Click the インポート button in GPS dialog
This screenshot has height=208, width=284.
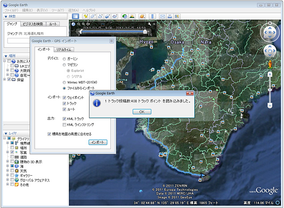(x=98, y=142)
